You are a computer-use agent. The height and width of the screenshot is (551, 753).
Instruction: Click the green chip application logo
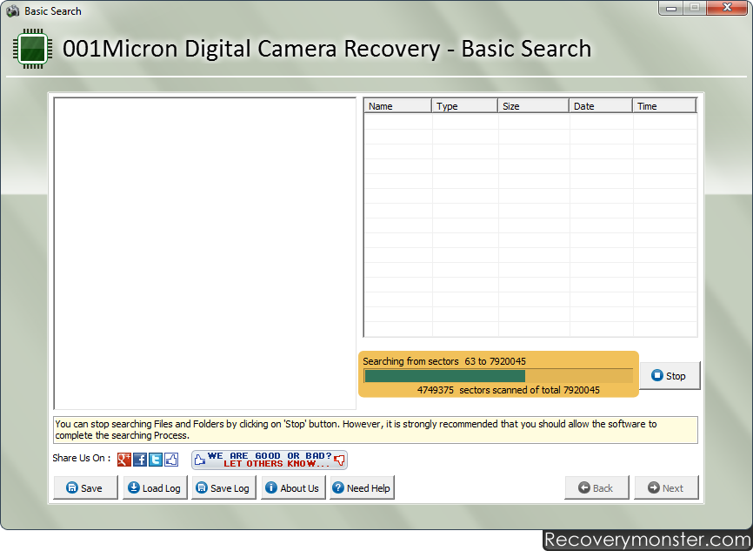[x=32, y=49]
